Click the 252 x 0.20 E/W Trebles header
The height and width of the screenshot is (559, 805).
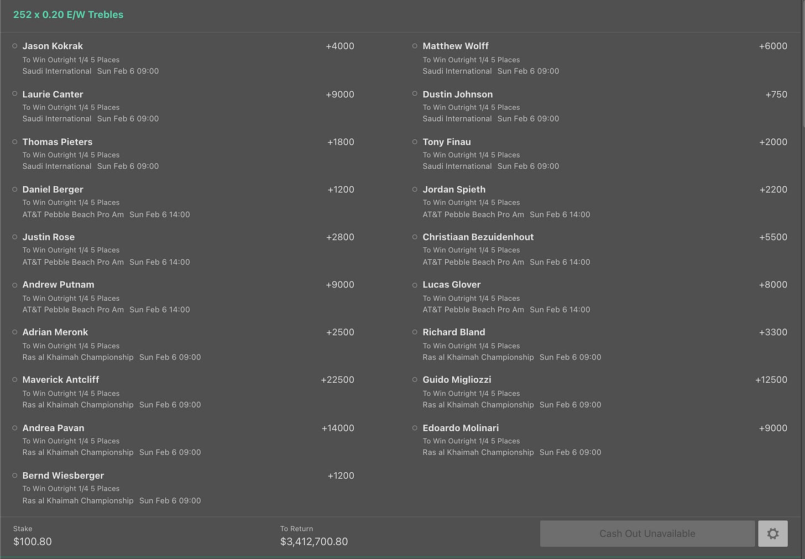(x=68, y=14)
